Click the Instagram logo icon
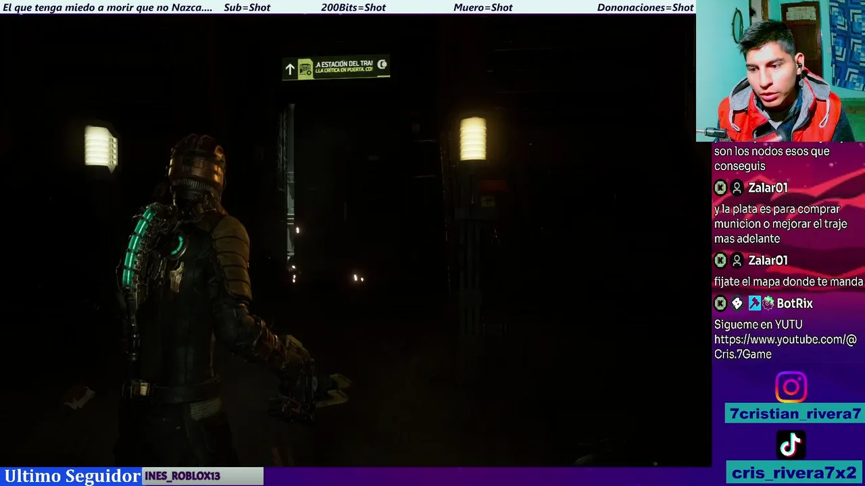This screenshot has height=486, width=865. (791, 387)
